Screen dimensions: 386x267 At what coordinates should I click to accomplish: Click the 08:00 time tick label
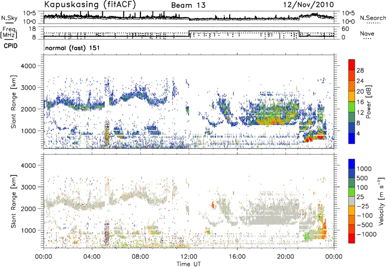(140, 257)
